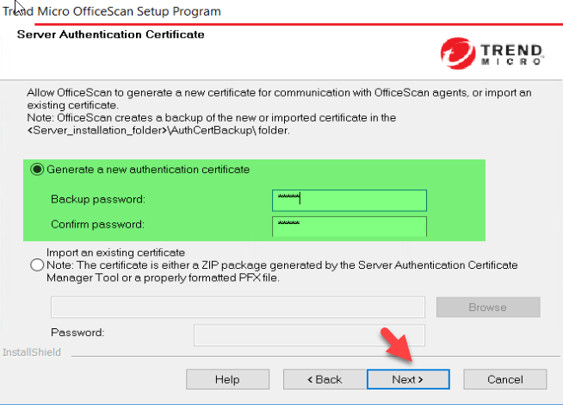Click the Import an existing certificate label
The image size is (563, 405).
coord(115,252)
